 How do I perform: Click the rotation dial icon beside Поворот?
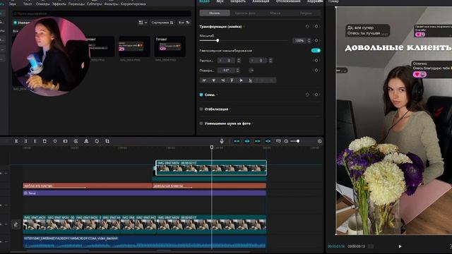pos(251,71)
